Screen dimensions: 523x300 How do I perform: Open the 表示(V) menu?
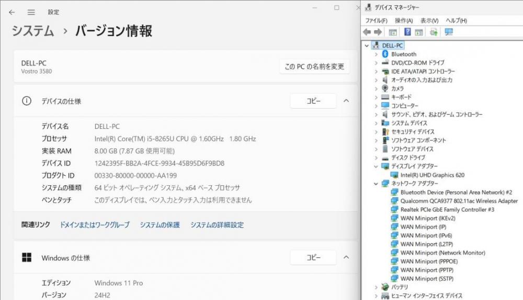pyautogui.click(x=429, y=21)
